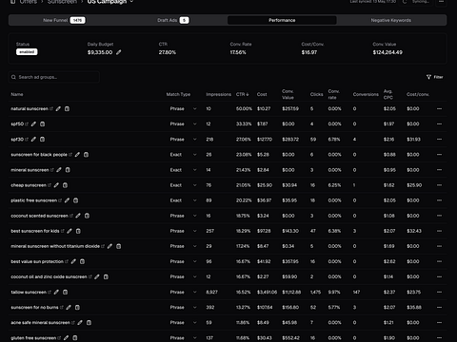This screenshot has height=342, width=457.
Task: Open external link icon for cheap sunscreen
Action: 50,185
